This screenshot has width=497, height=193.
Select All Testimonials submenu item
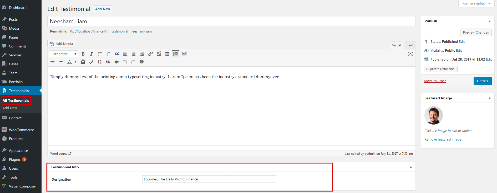[x=16, y=100]
